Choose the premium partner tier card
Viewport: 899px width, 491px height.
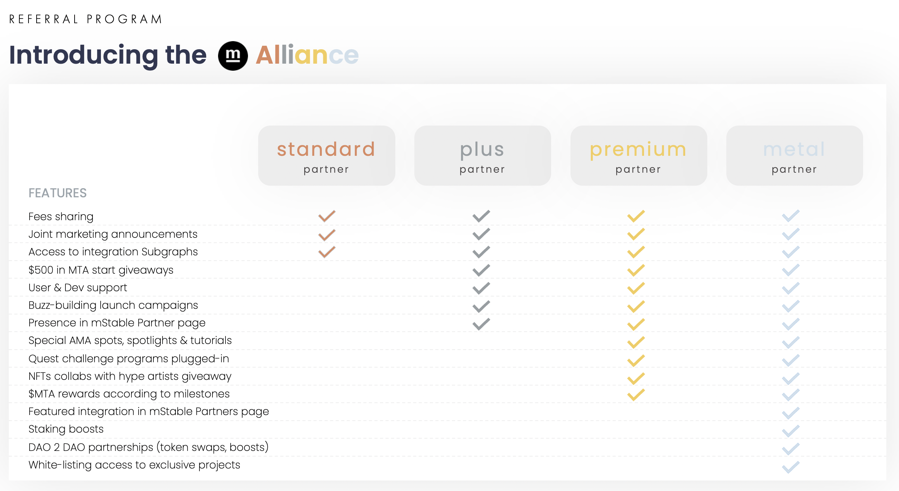coord(638,155)
